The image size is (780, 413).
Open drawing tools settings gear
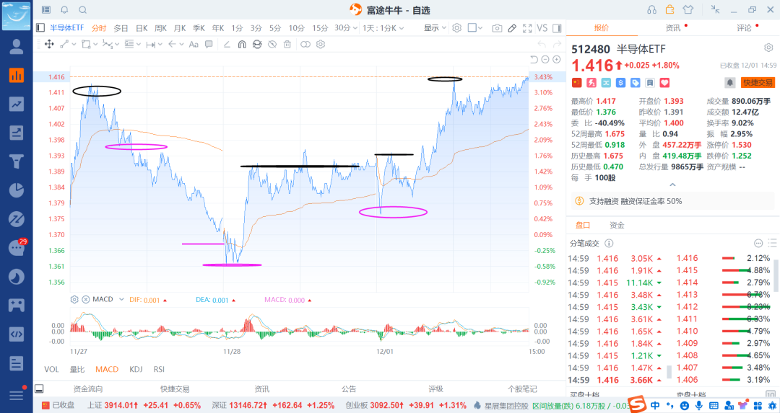point(321,44)
